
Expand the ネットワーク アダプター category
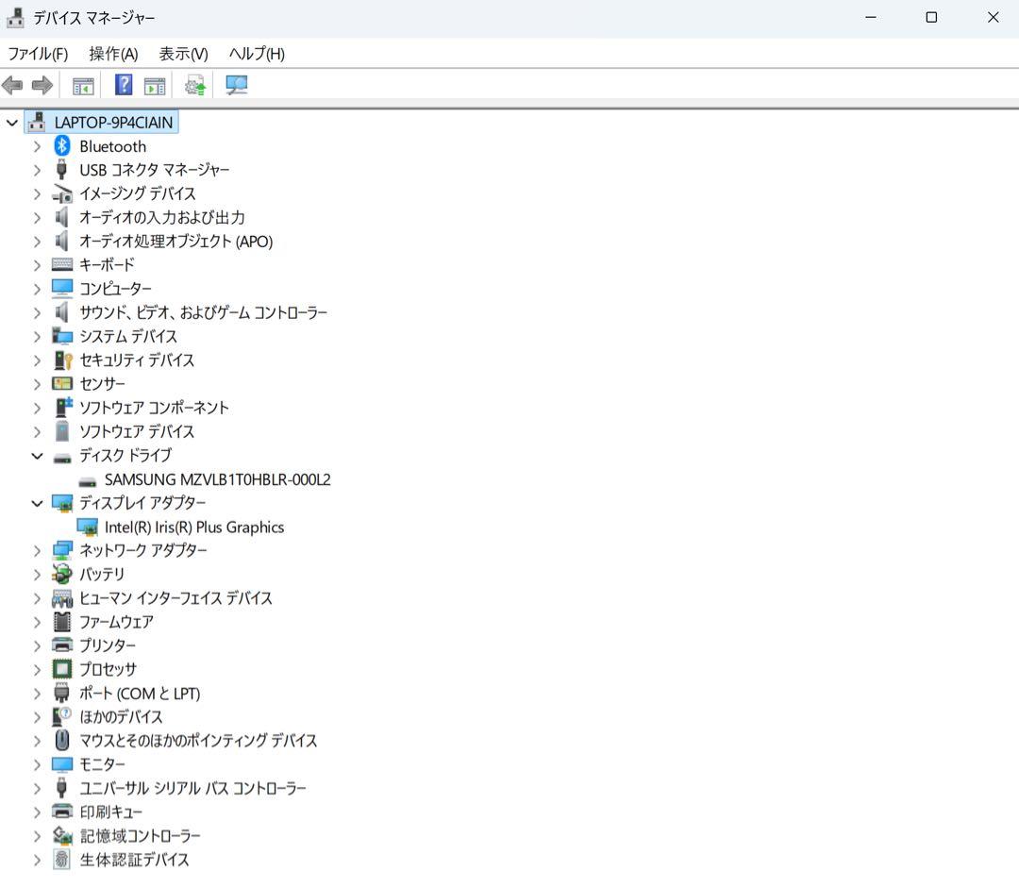tap(37, 550)
